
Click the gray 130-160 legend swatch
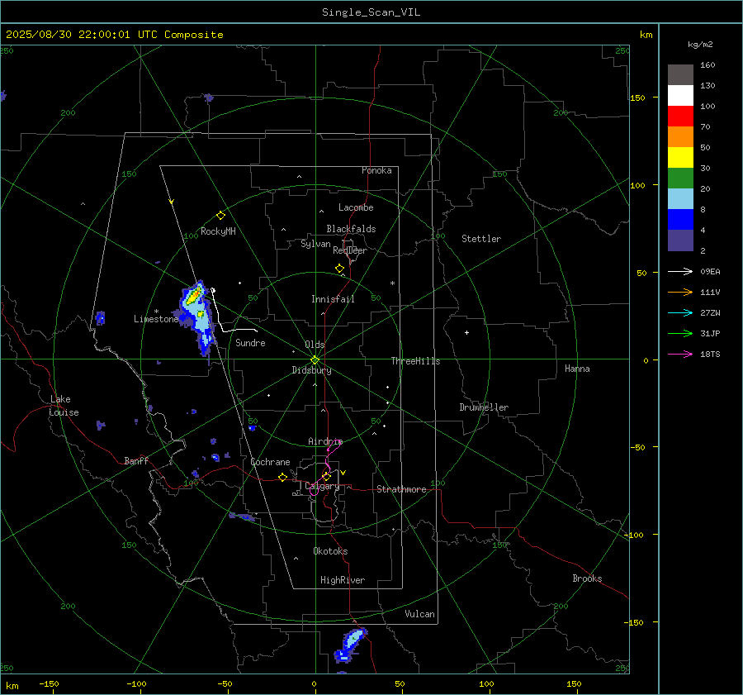click(680, 75)
